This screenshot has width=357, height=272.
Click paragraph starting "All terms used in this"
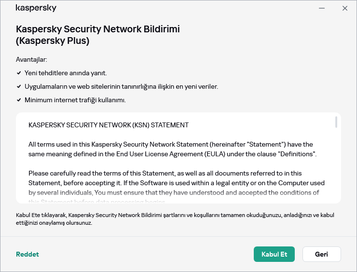click(172, 149)
